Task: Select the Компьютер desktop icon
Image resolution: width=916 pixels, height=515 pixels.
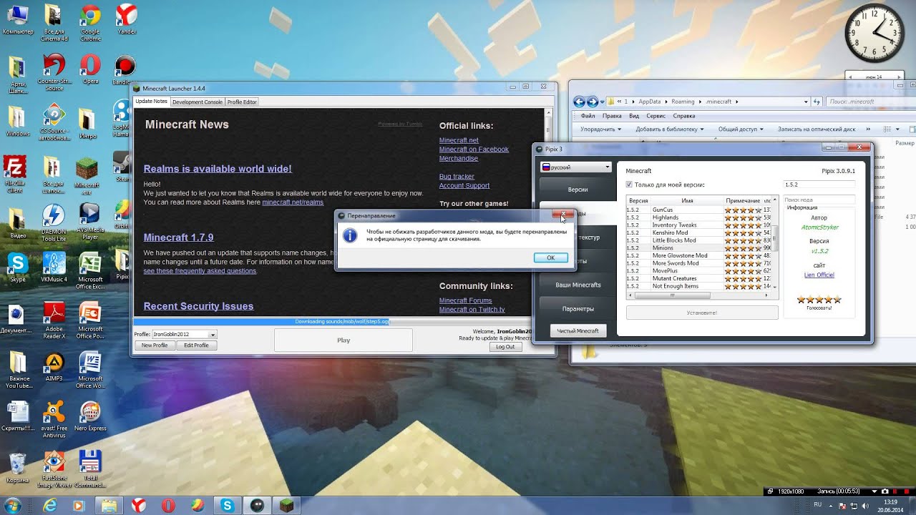Action: (18, 20)
